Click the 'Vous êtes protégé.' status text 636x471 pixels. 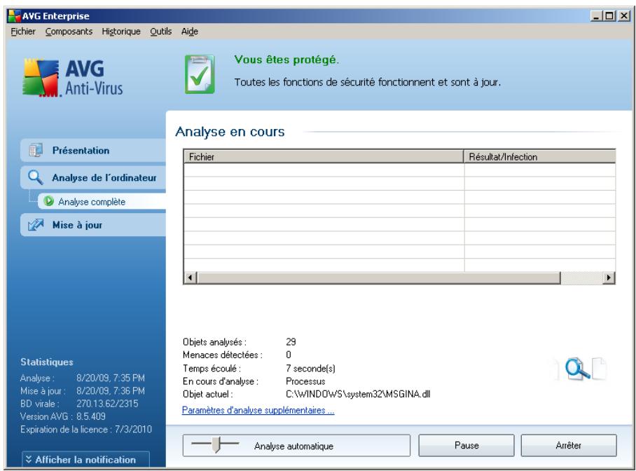point(286,60)
